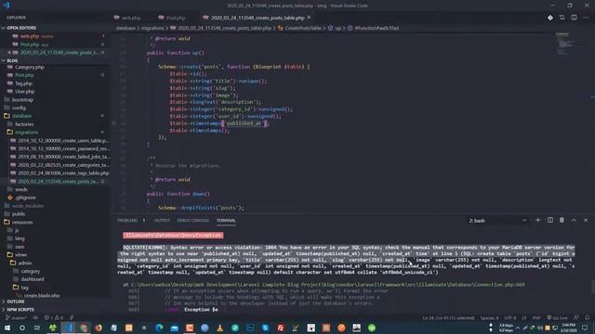Screen dimensions: 595x334
Task: Expand the config folder
Action: pos(19,108)
